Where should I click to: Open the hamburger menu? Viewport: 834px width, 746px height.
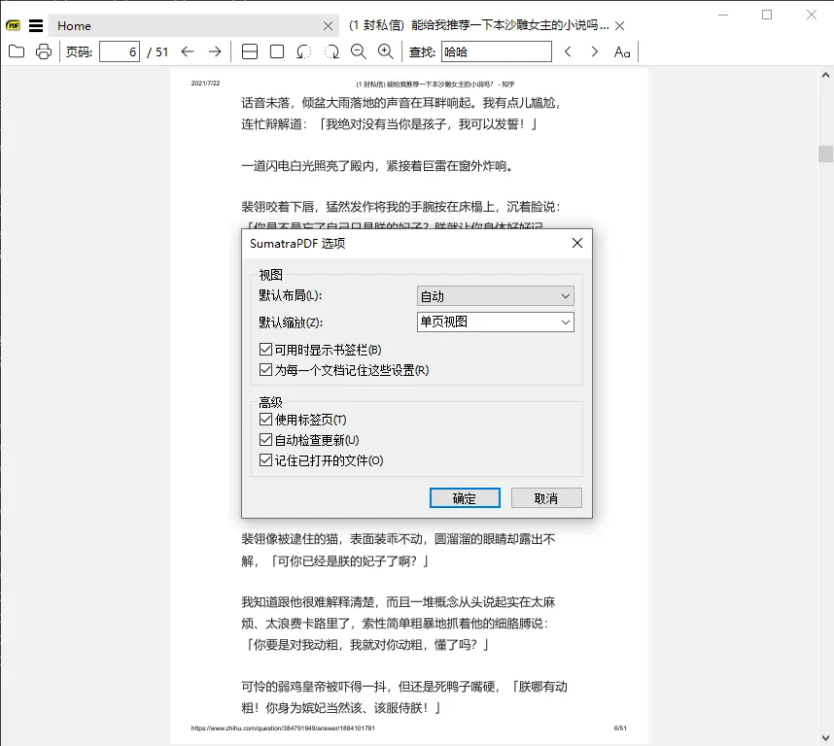pyautogui.click(x=35, y=24)
